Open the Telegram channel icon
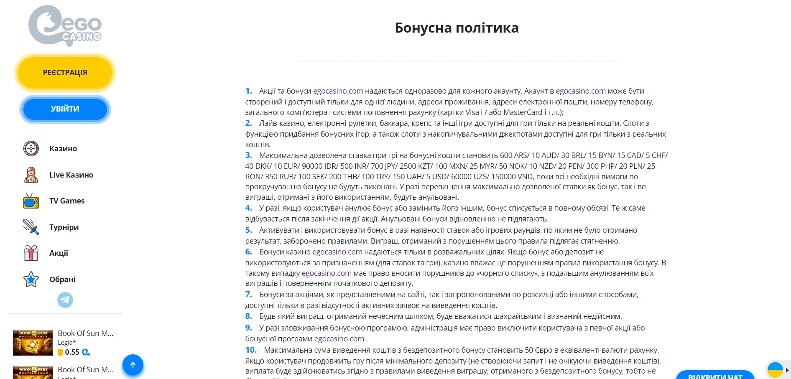Viewport: 791px width, 379px height. 65,300
